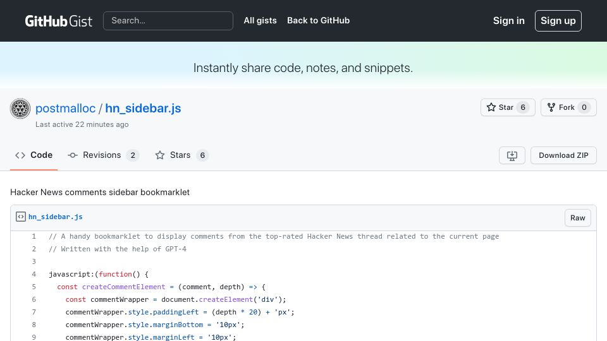View the fork count 0 badge

(x=584, y=107)
